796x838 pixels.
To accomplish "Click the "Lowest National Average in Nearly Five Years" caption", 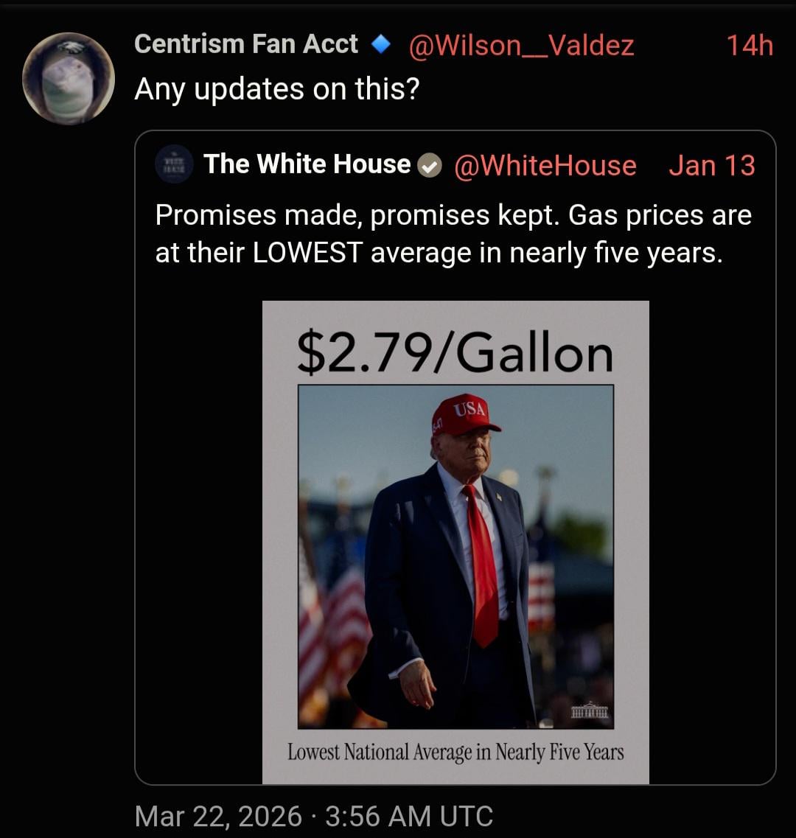I will pos(455,753).
